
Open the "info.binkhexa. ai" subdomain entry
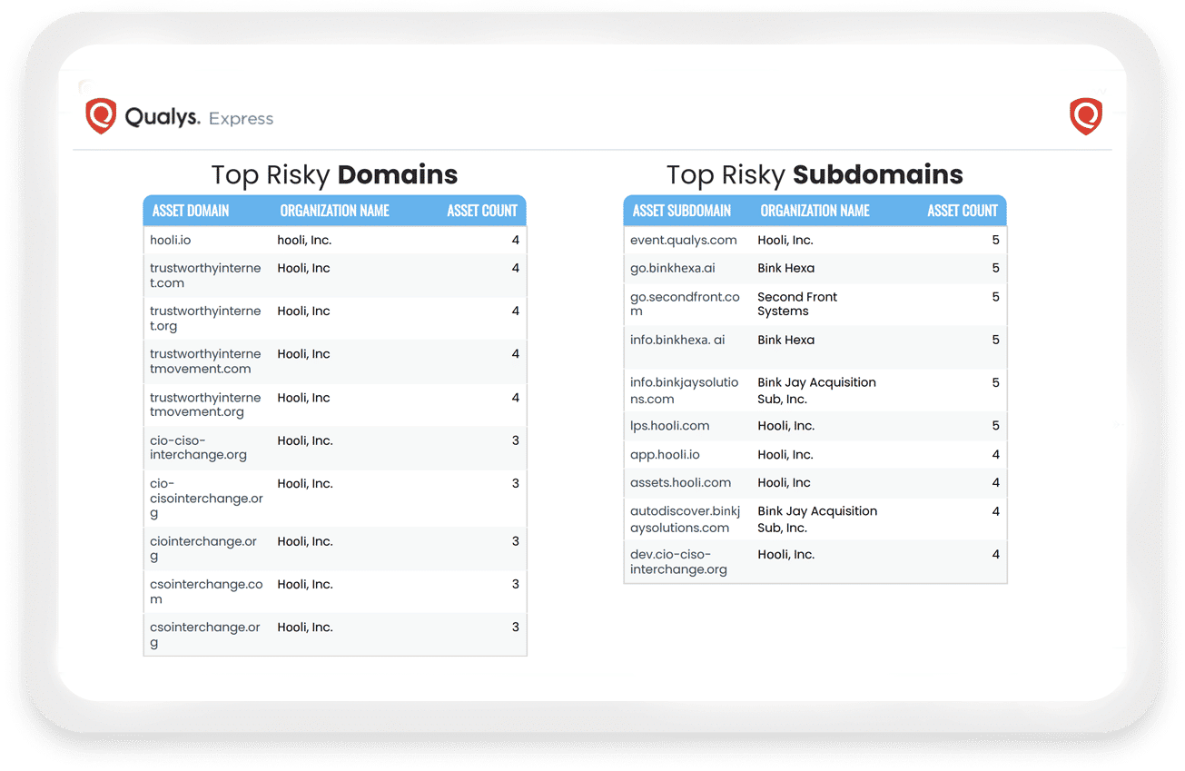[677, 340]
